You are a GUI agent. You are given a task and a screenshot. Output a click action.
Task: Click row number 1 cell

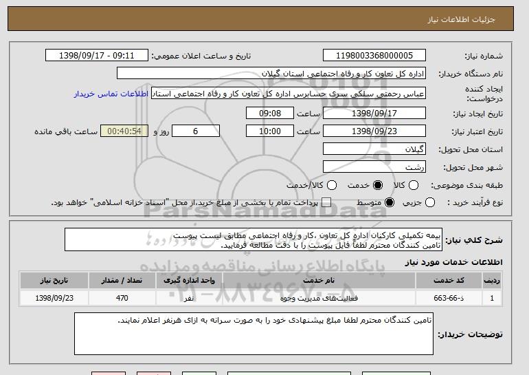tap(492, 298)
